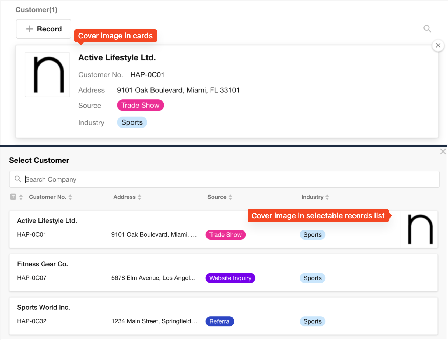
Task: Click cover thumbnail in records list row
Action: click(x=419, y=229)
